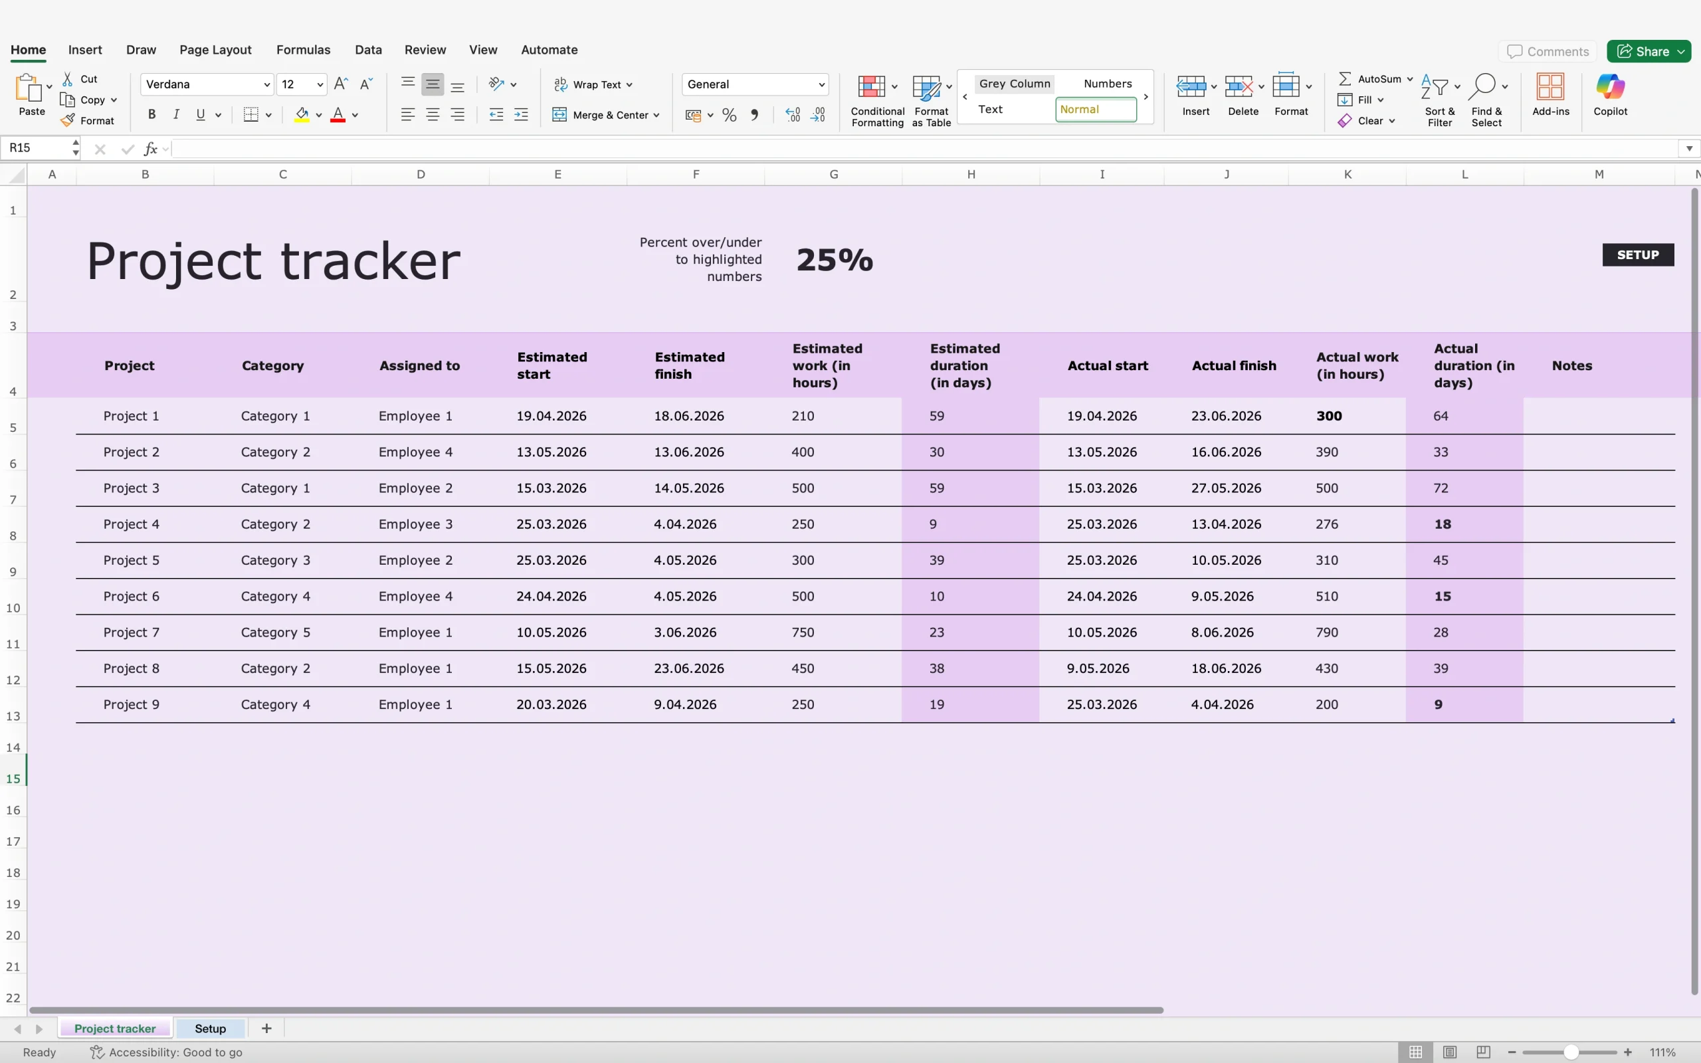This screenshot has height=1063, width=1701.
Task: Add a new sheet with plus button
Action: click(266, 1028)
